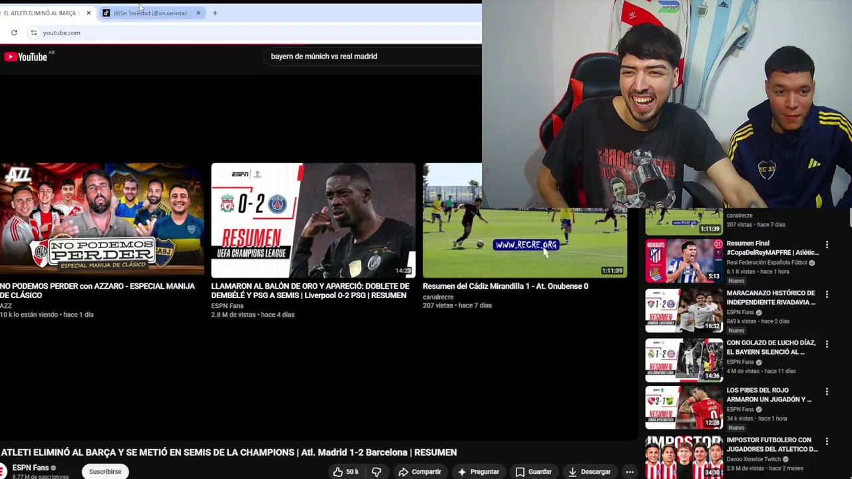The width and height of the screenshot is (852, 479).
Task: Open ESPN Fans channel name below video title
Action: tap(31, 468)
